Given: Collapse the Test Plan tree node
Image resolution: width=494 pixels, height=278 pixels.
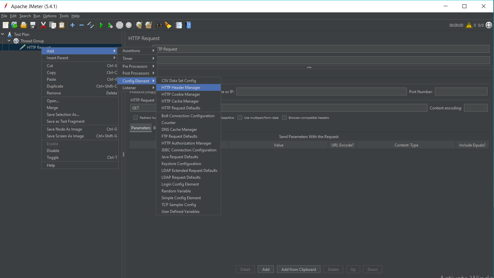Looking at the screenshot, I should (x=3, y=34).
